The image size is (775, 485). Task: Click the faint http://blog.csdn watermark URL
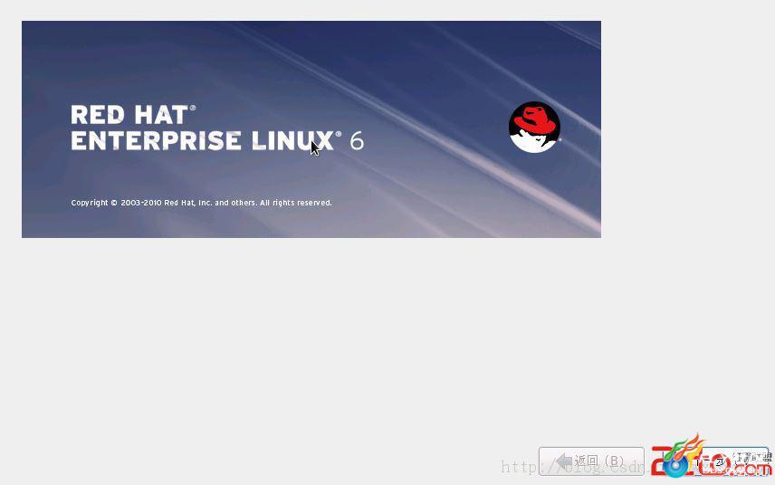pyautogui.click(x=573, y=466)
